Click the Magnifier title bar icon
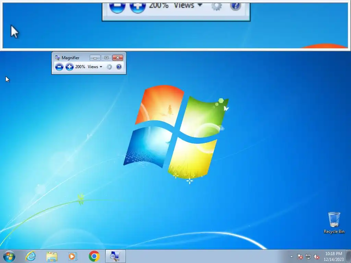Image resolution: width=351 pixels, height=263 pixels. (57, 58)
